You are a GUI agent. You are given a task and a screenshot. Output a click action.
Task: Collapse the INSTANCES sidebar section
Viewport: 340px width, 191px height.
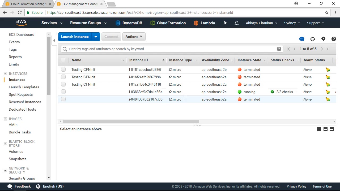tap(5, 73)
